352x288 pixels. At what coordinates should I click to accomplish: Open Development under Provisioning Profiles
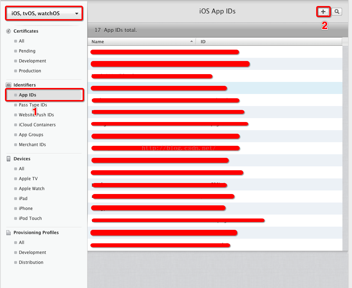click(32, 252)
